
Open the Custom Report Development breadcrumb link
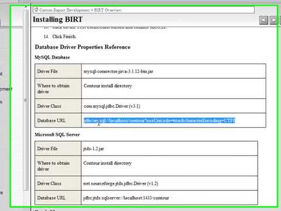coord(64,10)
